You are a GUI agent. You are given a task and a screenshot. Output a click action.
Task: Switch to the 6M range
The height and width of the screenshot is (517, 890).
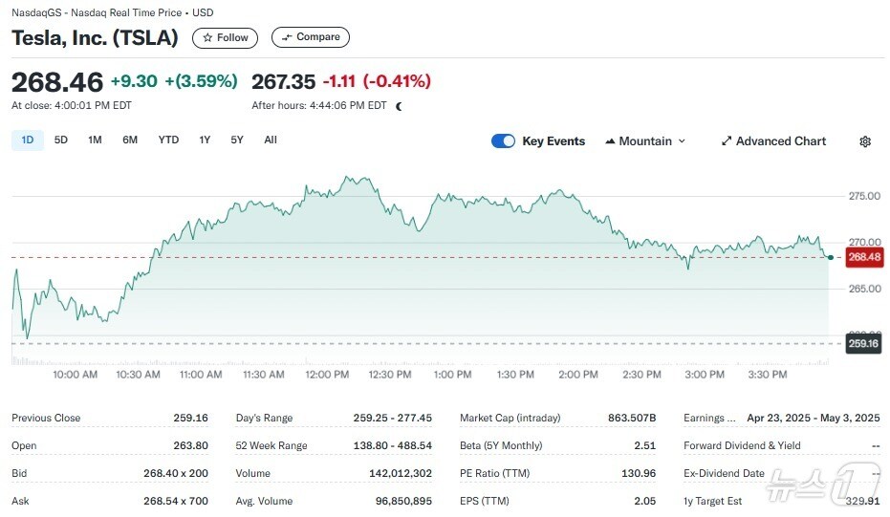click(130, 140)
